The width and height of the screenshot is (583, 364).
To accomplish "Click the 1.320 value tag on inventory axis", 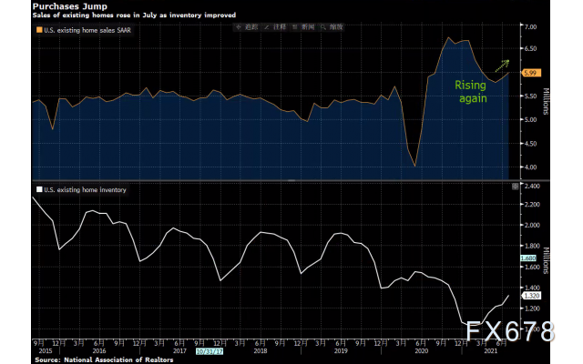I will [x=533, y=295].
